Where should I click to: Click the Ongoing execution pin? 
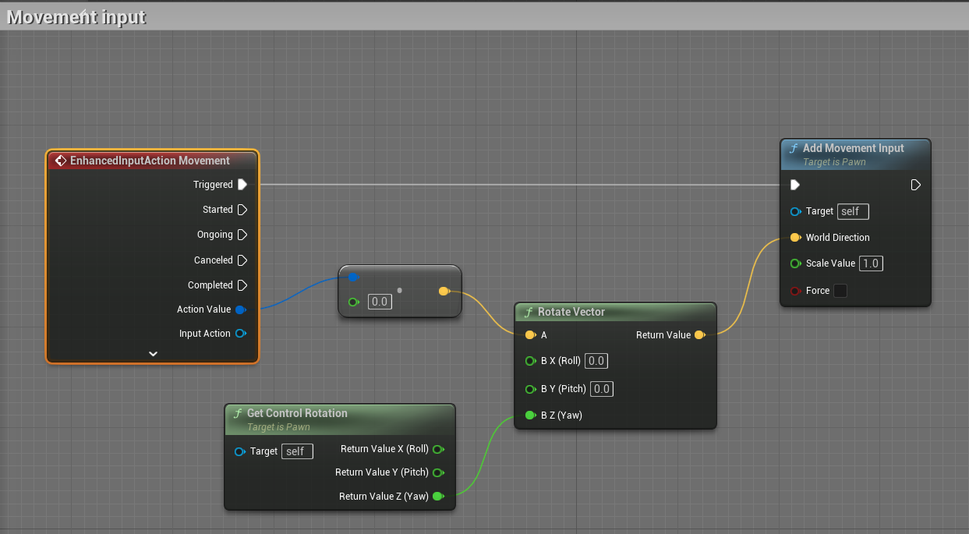[x=242, y=235]
